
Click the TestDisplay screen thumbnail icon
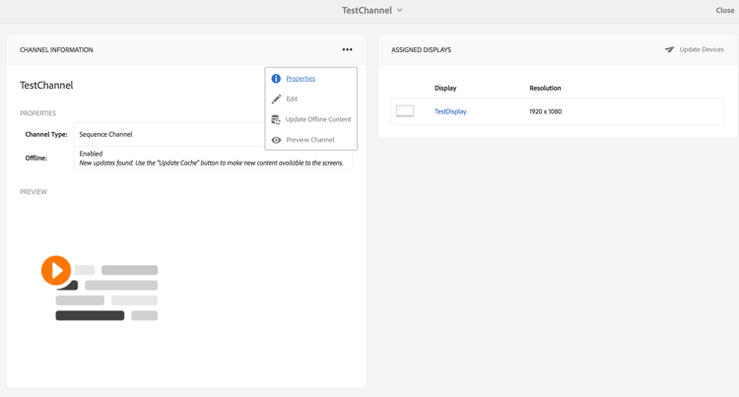point(405,111)
